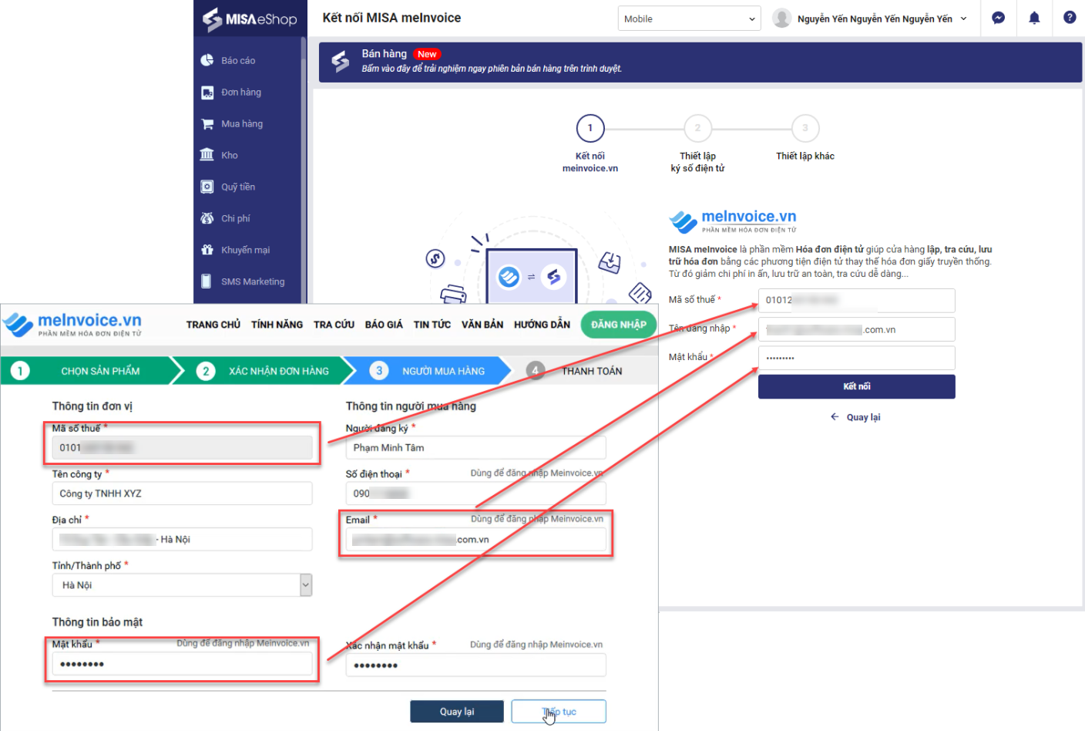Focus the Tên công ty field
The width and height of the screenshot is (1085, 731).
pos(182,494)
